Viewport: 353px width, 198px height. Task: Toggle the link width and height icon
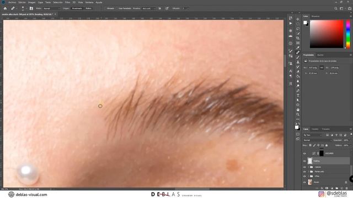tap(322, 68)
